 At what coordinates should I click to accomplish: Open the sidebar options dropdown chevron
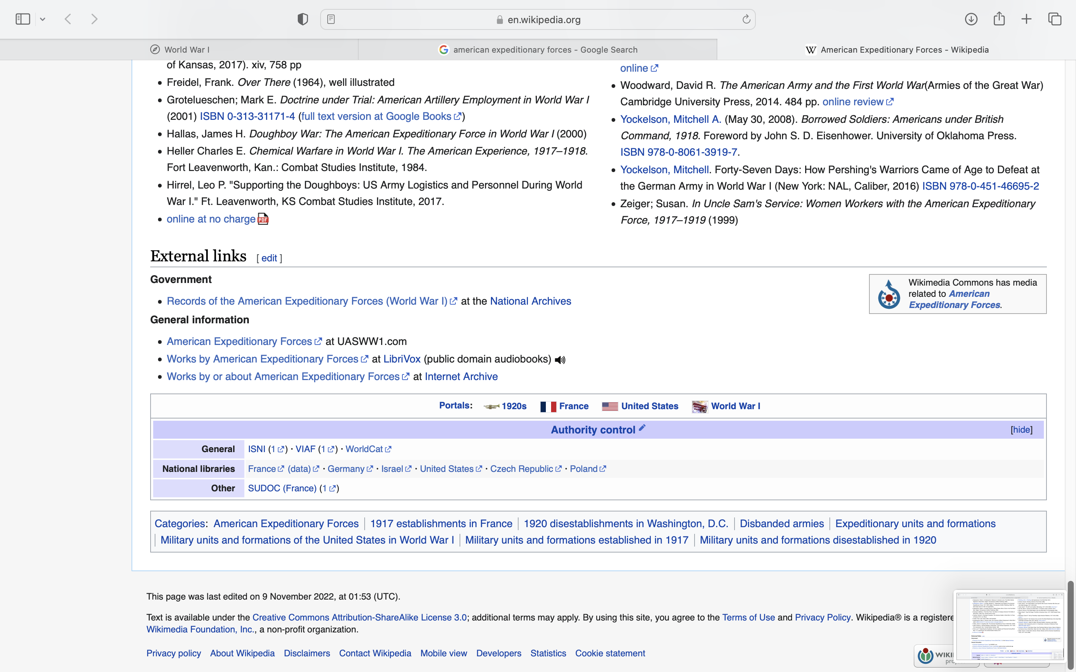coord(43,19)
